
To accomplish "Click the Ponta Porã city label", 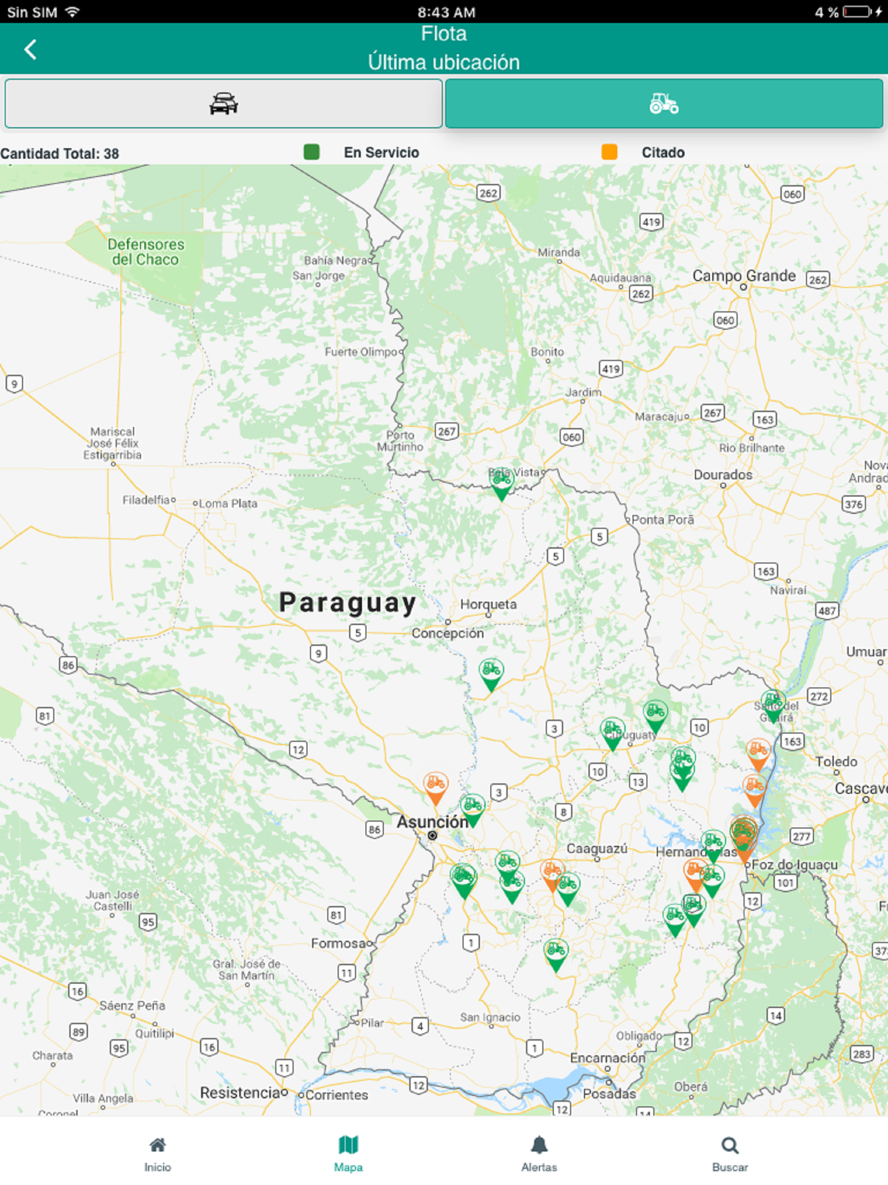I will pos(663,520).
